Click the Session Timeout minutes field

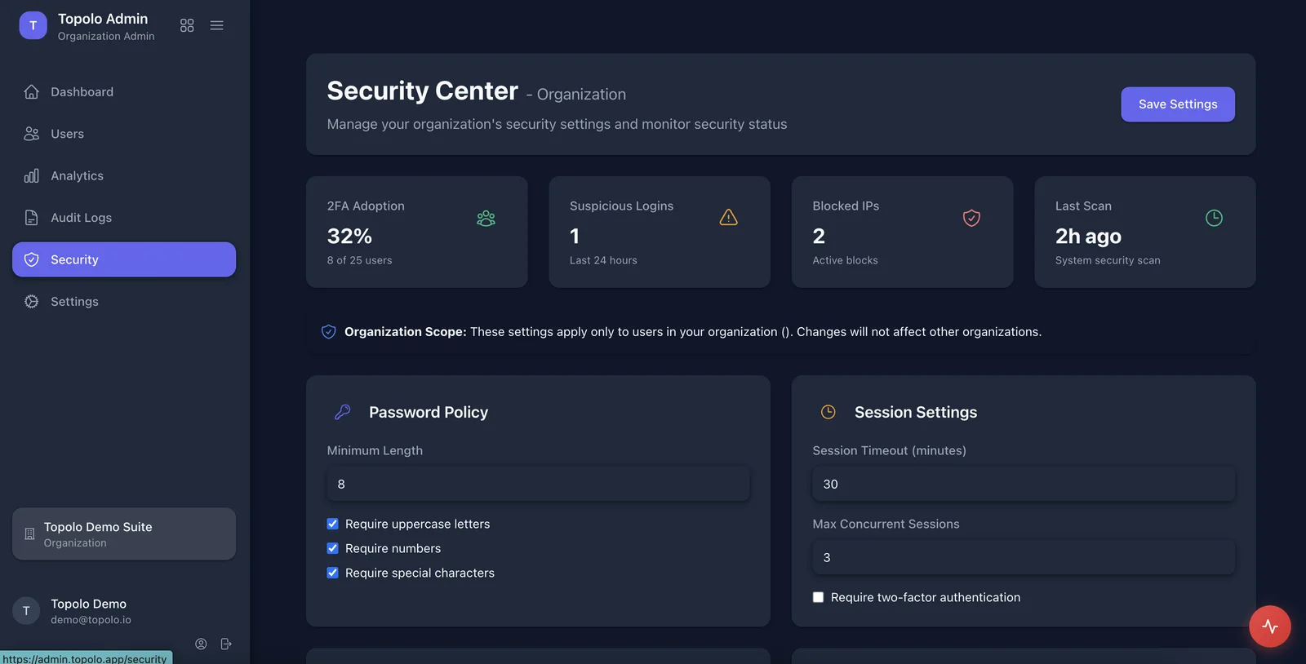(x=1023, y=485)
